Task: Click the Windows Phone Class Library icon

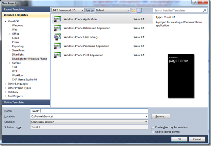Action: [x=57, y=37]
